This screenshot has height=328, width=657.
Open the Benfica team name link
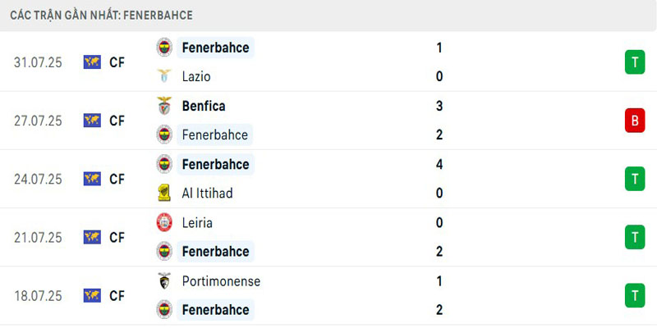coord(204,106)
